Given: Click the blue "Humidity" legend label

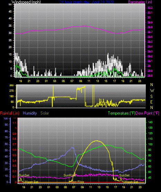Looking at the screenshot, I should (x=30, y=113).
